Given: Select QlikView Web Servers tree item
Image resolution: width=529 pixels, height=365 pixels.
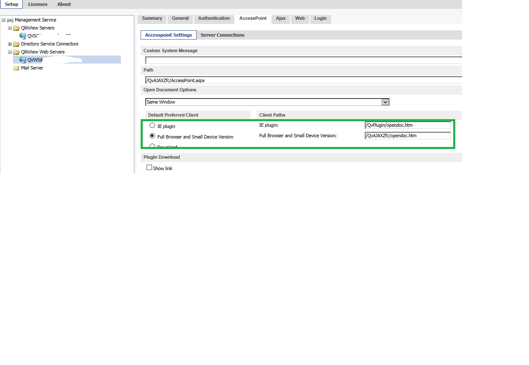Looking at the screenshot, I should click(x=43, y=52).
